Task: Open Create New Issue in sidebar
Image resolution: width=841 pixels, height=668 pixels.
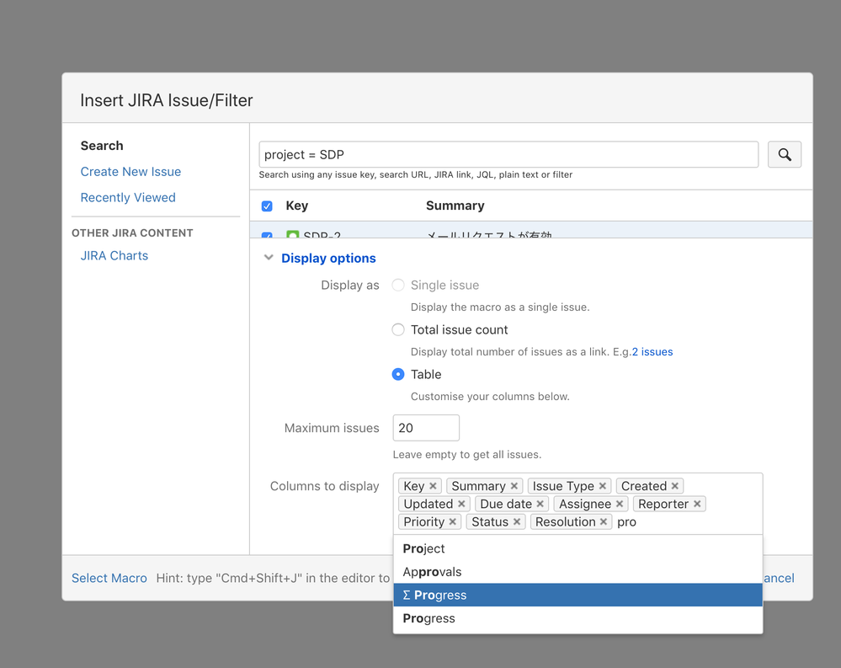Action: pyautogui.click(x=130, y=172)
